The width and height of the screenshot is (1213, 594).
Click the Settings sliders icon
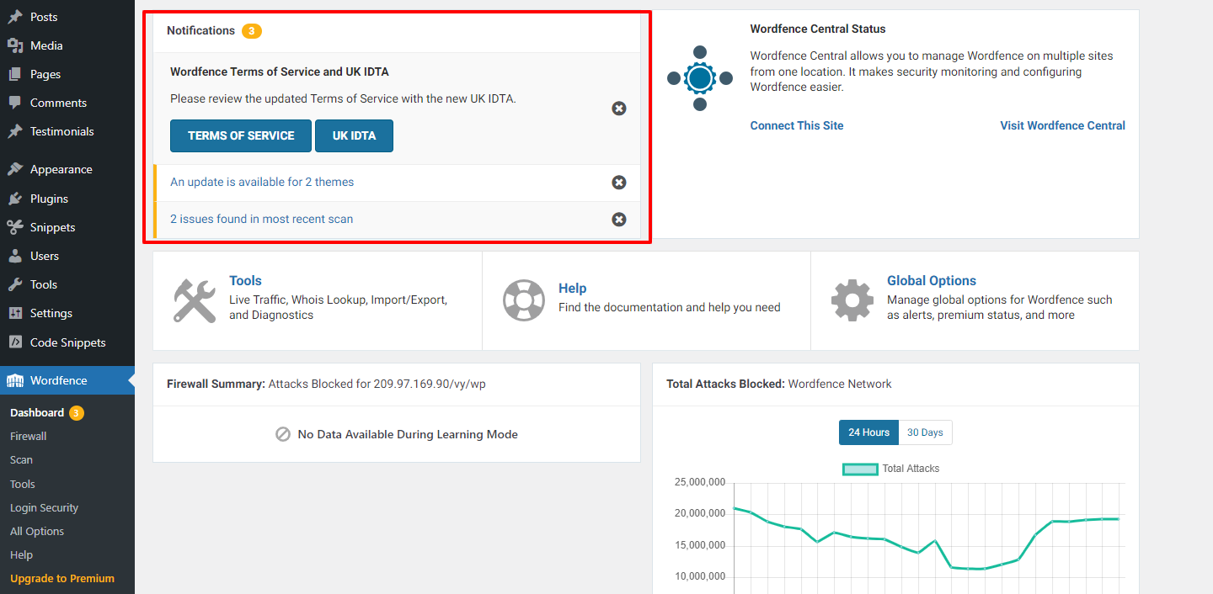[15, 313]
